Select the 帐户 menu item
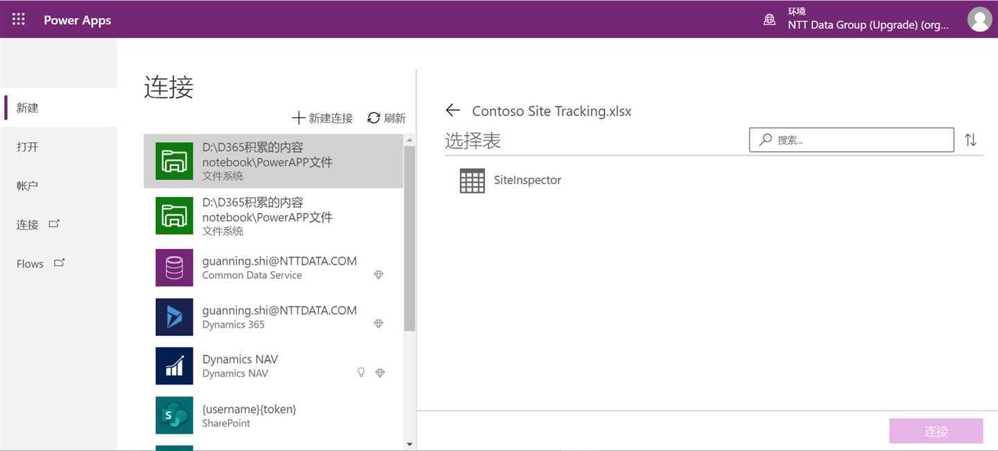This screenshot has height=451, width=998. (60, 185)
